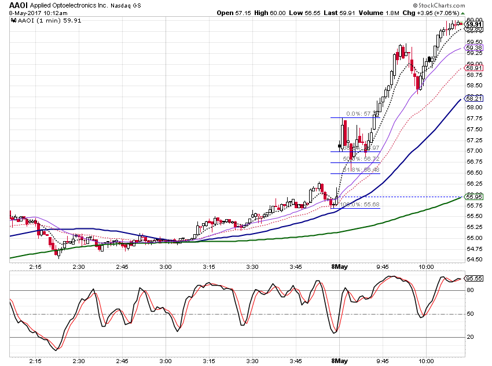Click the AAOI ticker symbol in the header

tap(18, 5)
